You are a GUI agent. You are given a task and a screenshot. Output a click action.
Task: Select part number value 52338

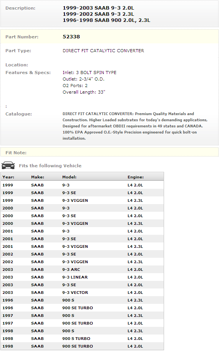coord(71,37)
